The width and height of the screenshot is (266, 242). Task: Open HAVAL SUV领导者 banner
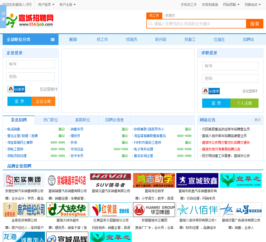pyautogui.click(x=111, y=180)
